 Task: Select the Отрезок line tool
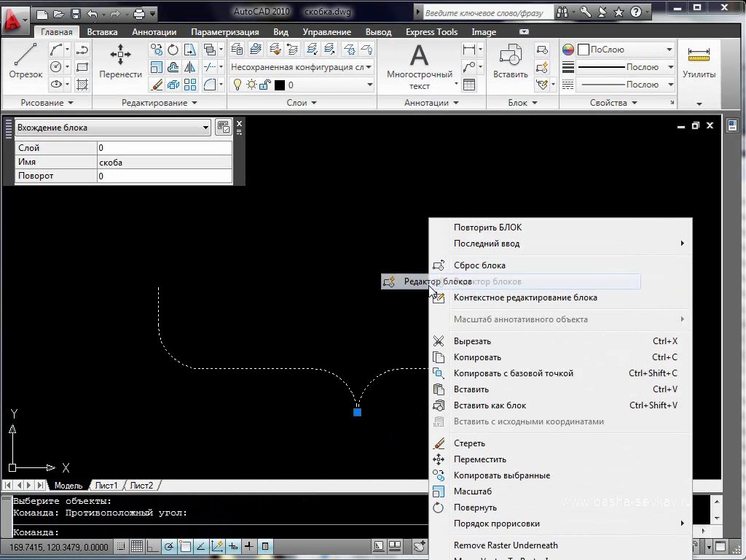click(x=25, y=61)
